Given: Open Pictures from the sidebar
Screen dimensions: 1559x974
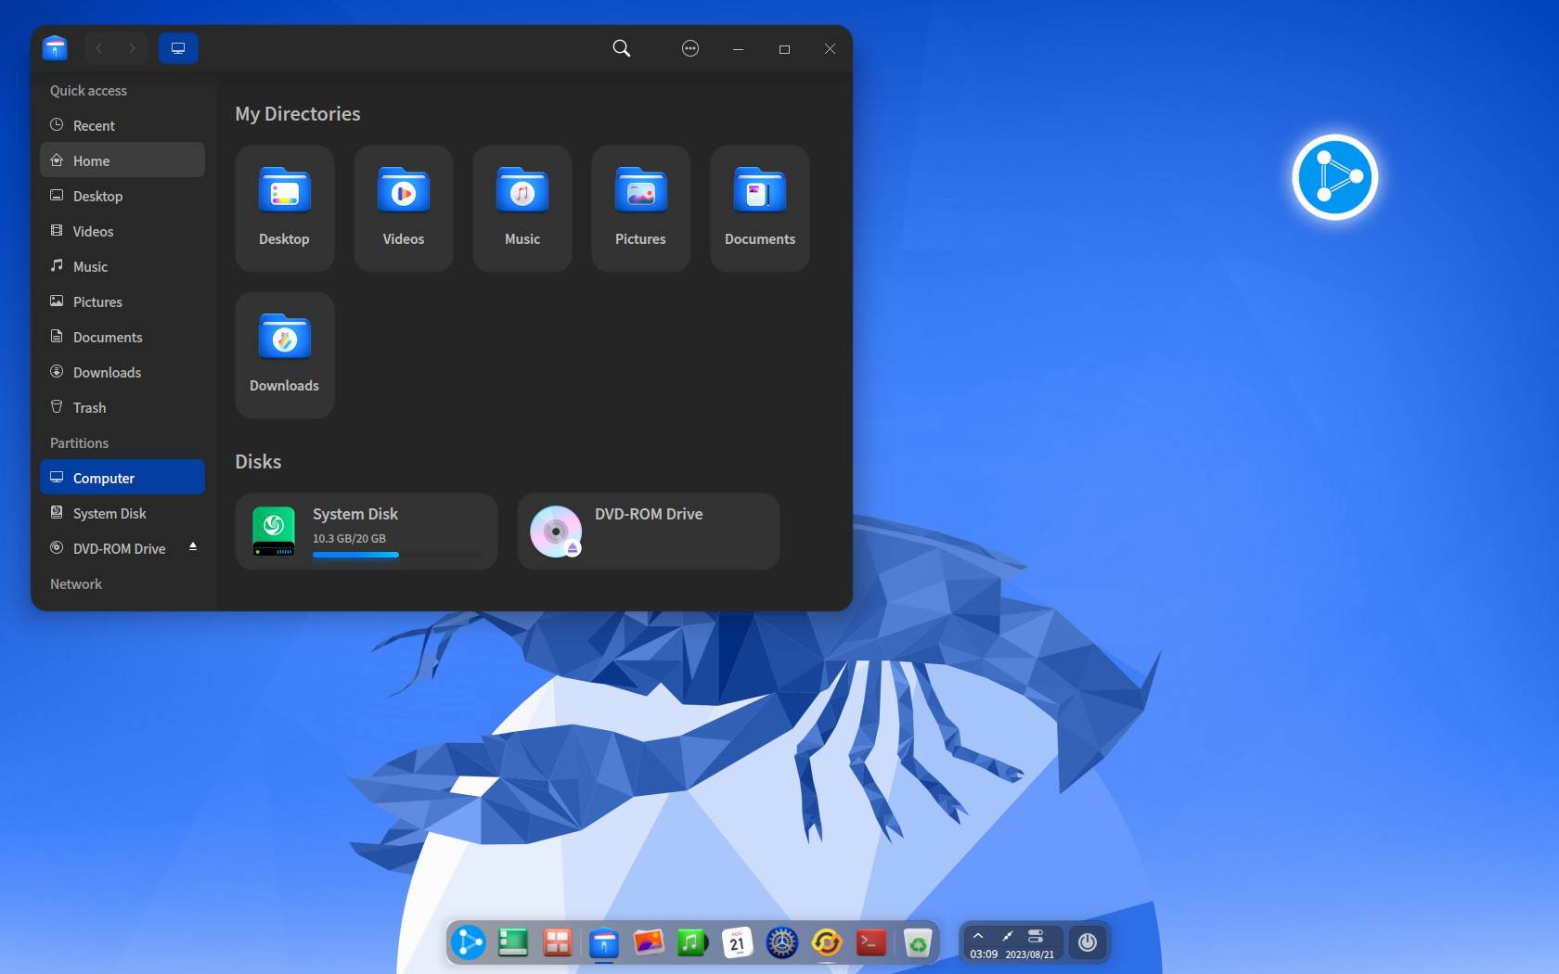Looking at the screenshot, I should pyautogui.click(x=122, y=301).
